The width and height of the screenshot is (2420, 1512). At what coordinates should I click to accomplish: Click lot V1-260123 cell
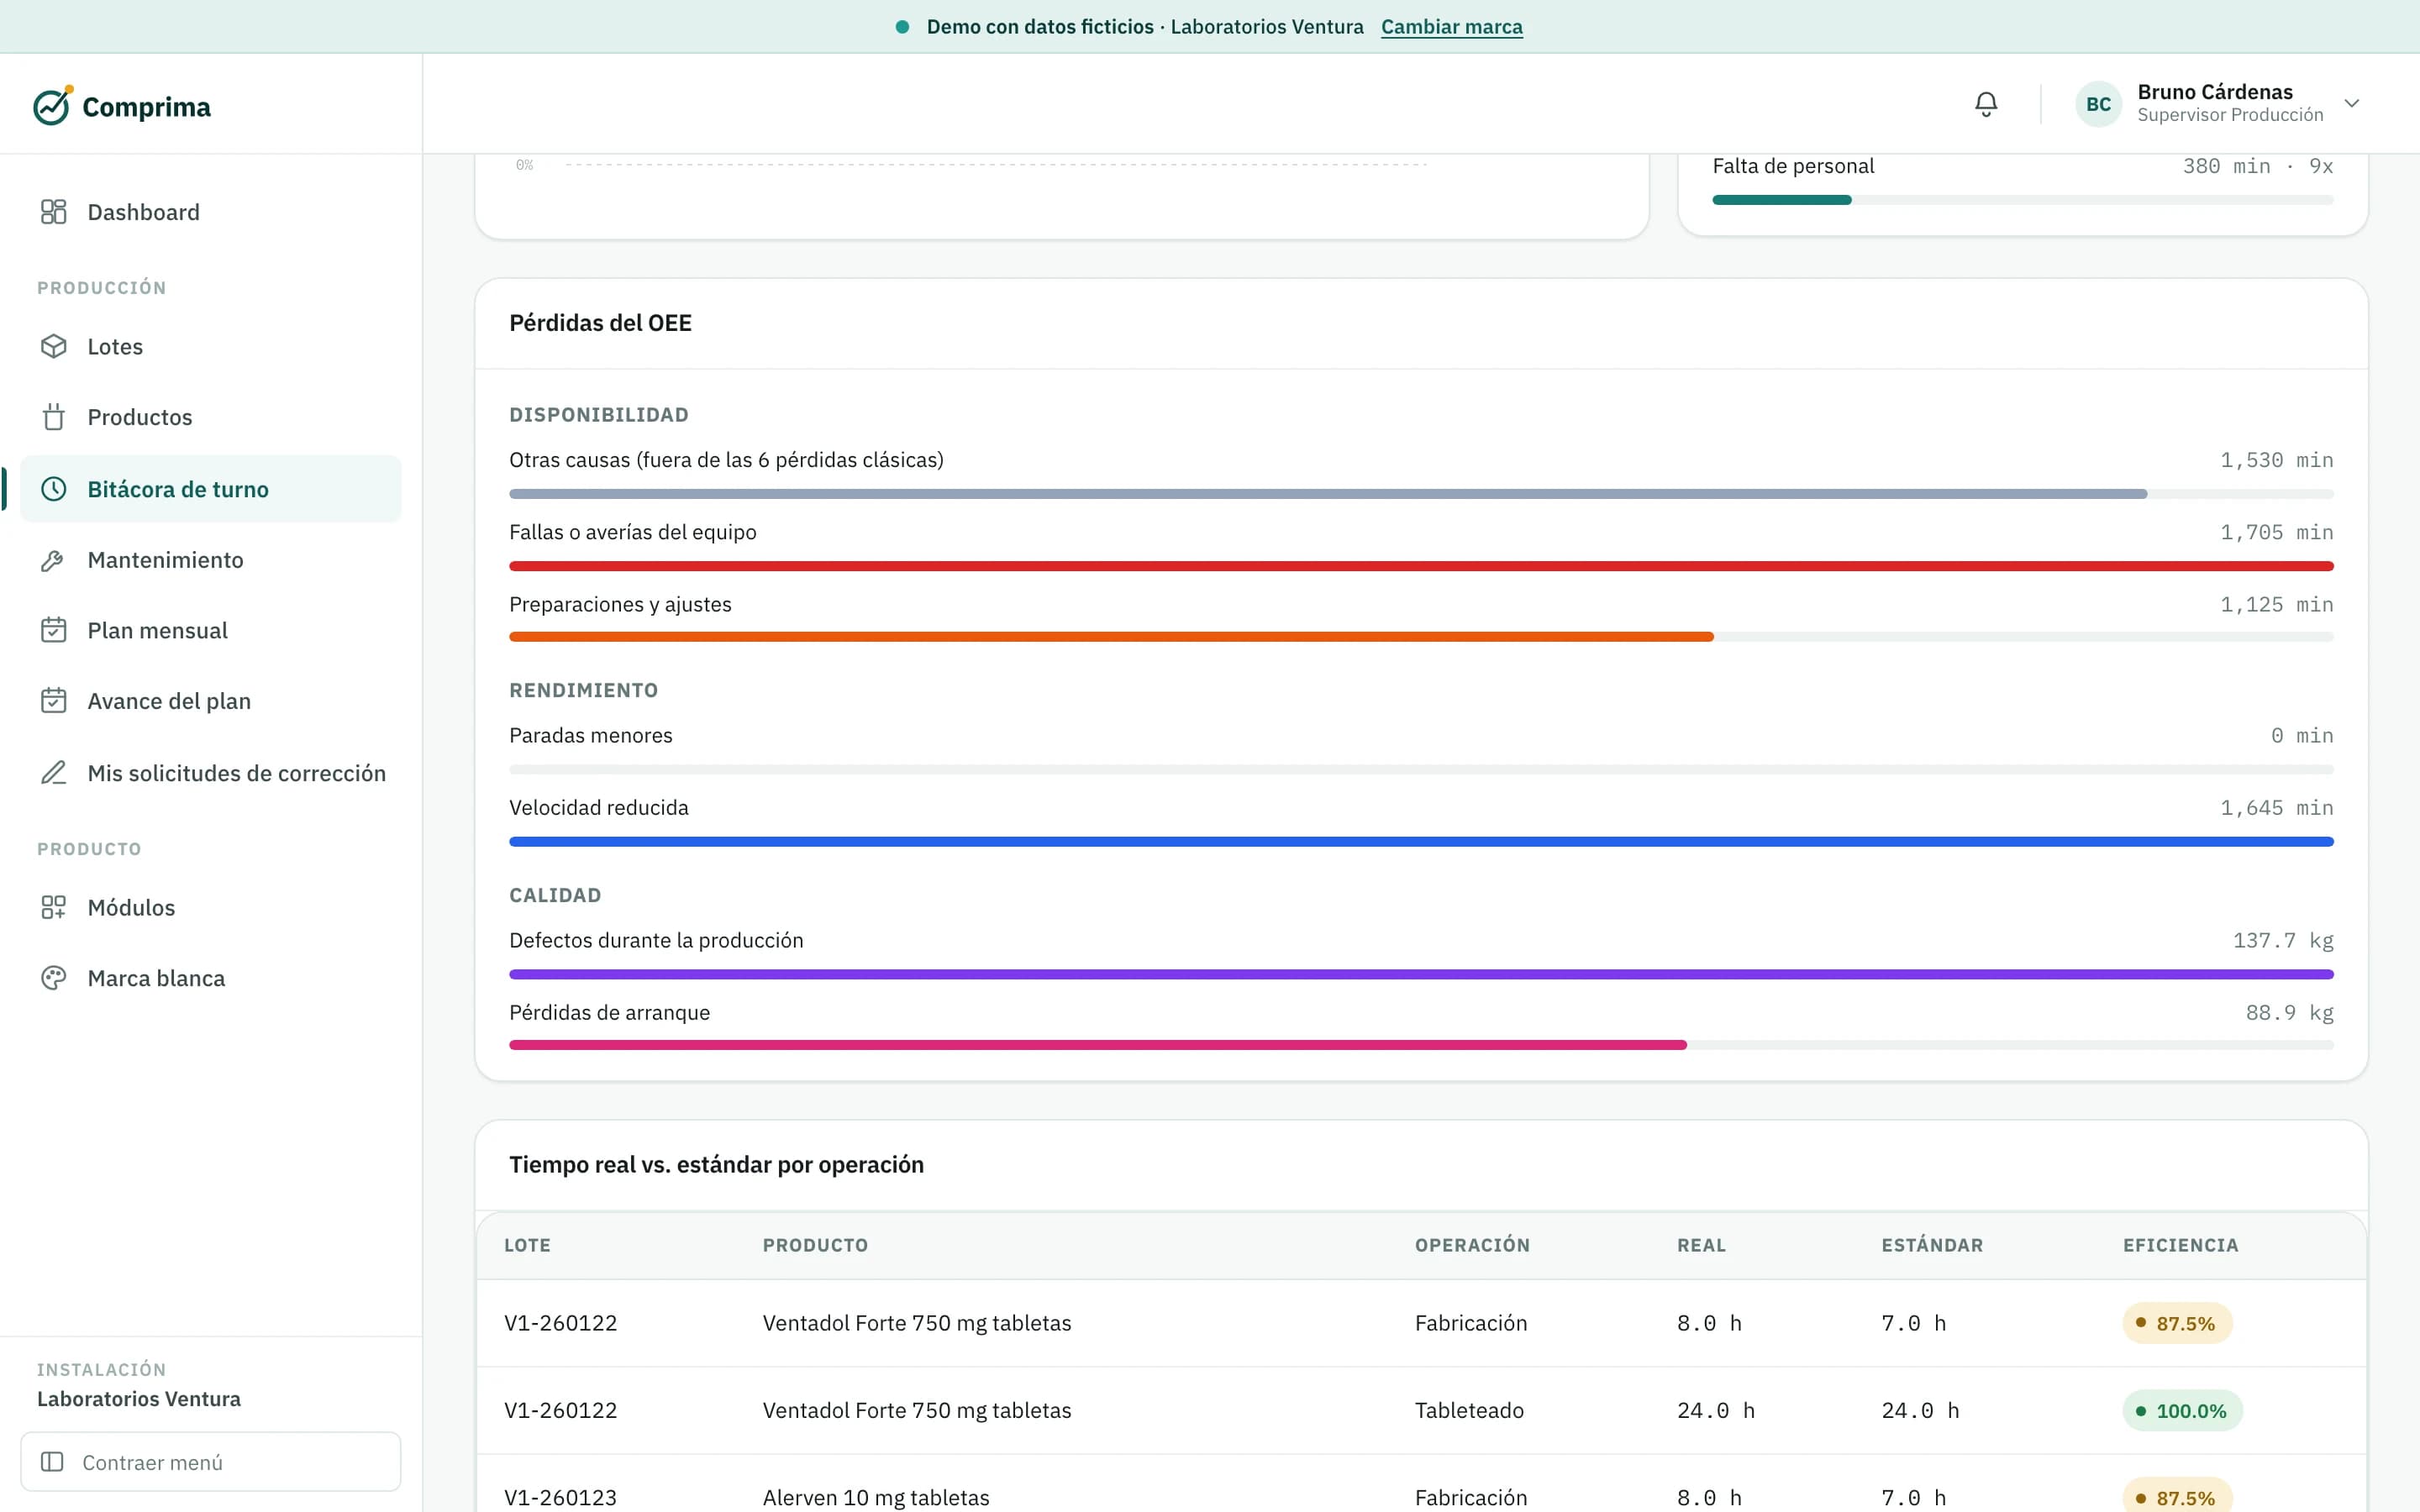[x=561, y=1497]
